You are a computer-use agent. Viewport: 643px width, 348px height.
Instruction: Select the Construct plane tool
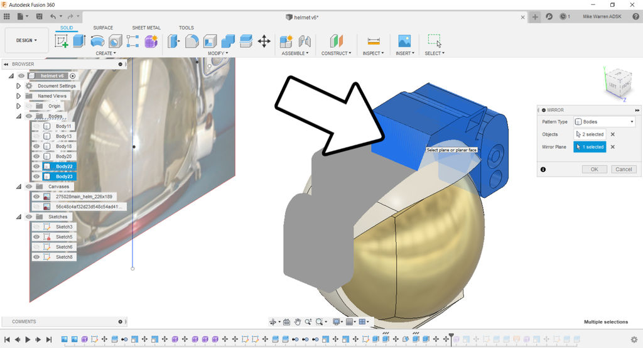coord(337,41)
